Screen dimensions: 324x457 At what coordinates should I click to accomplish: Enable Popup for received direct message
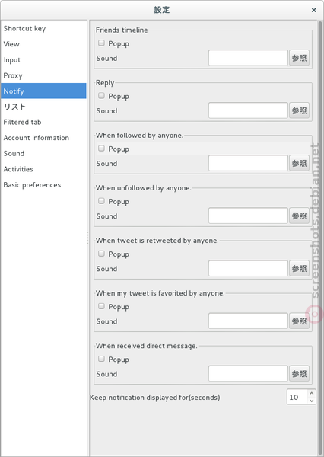101,359
